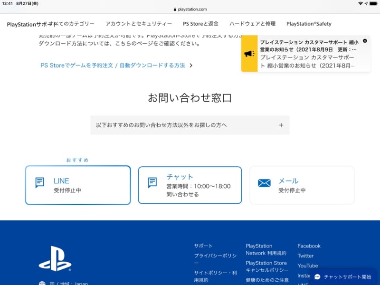Viewport: 380px width, 285px height.
Task: Open footer サポート link
Action: [x=203, y=246]
